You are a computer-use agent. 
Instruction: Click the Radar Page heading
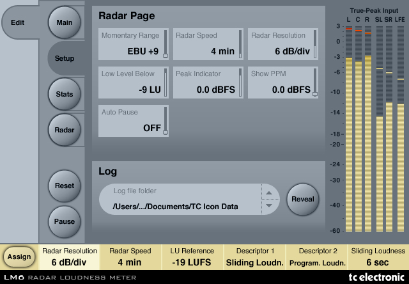pos(127,16)
